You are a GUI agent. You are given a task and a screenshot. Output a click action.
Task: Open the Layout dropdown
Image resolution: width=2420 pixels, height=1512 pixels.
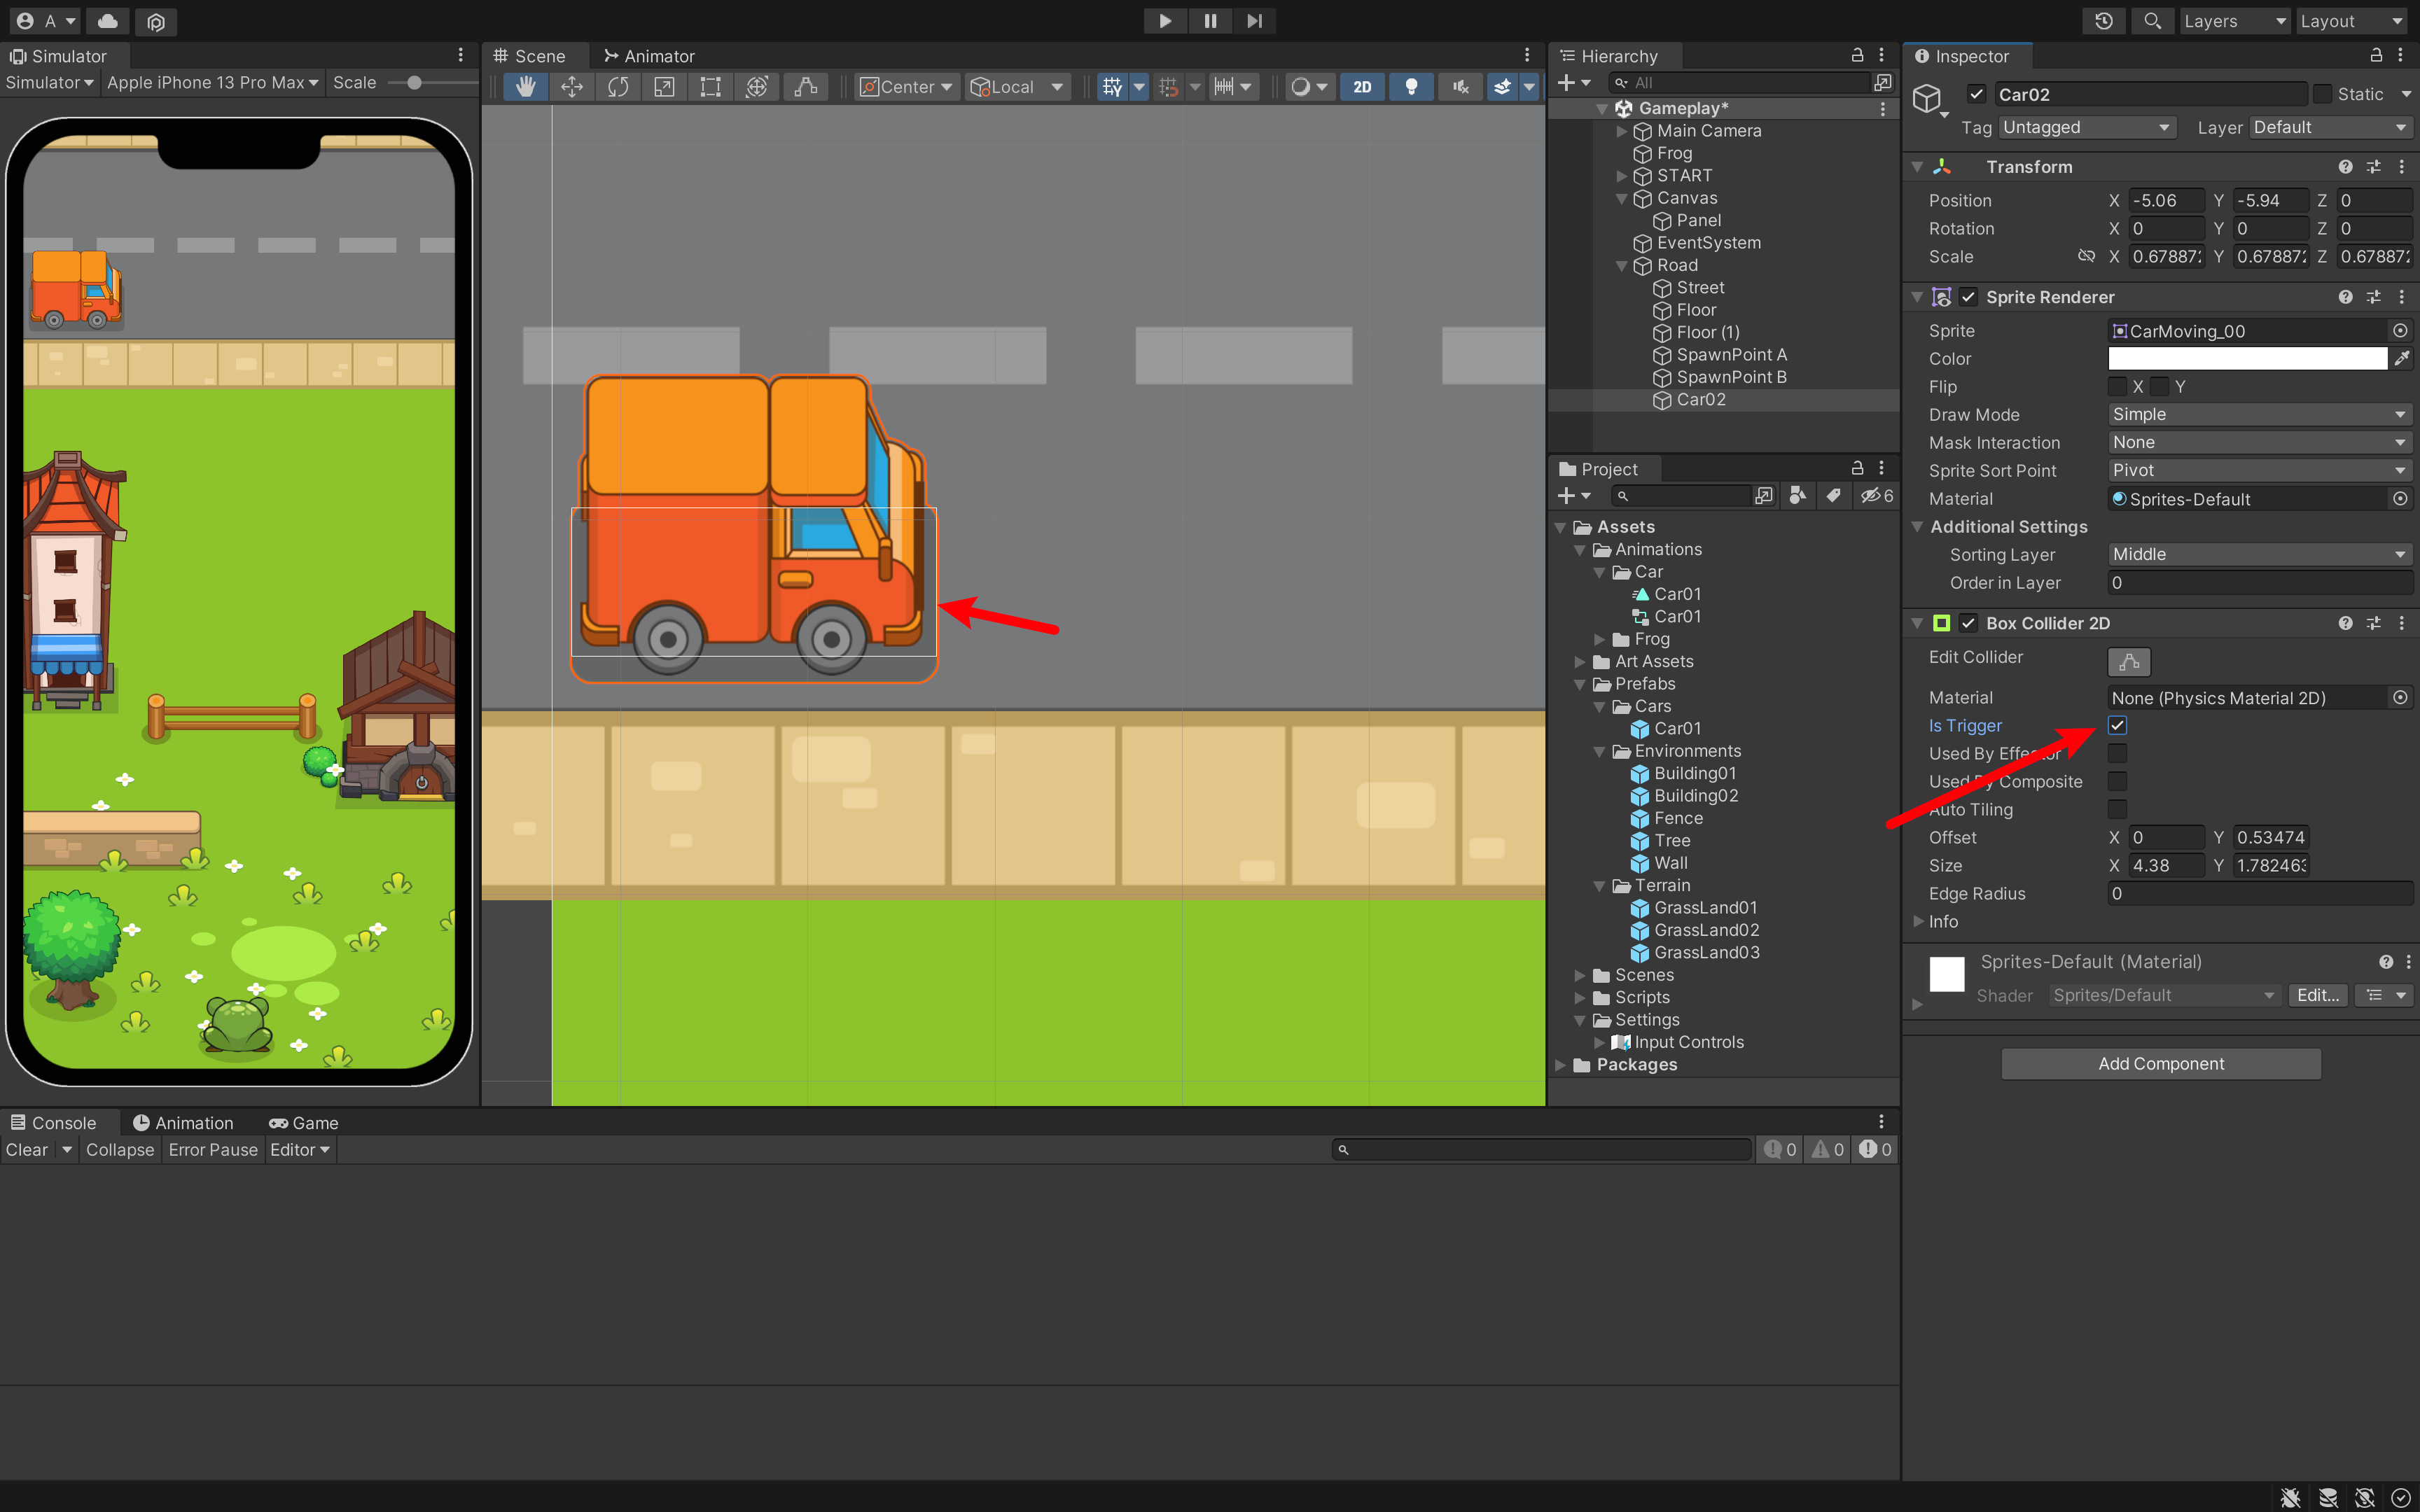[2351, 21]
